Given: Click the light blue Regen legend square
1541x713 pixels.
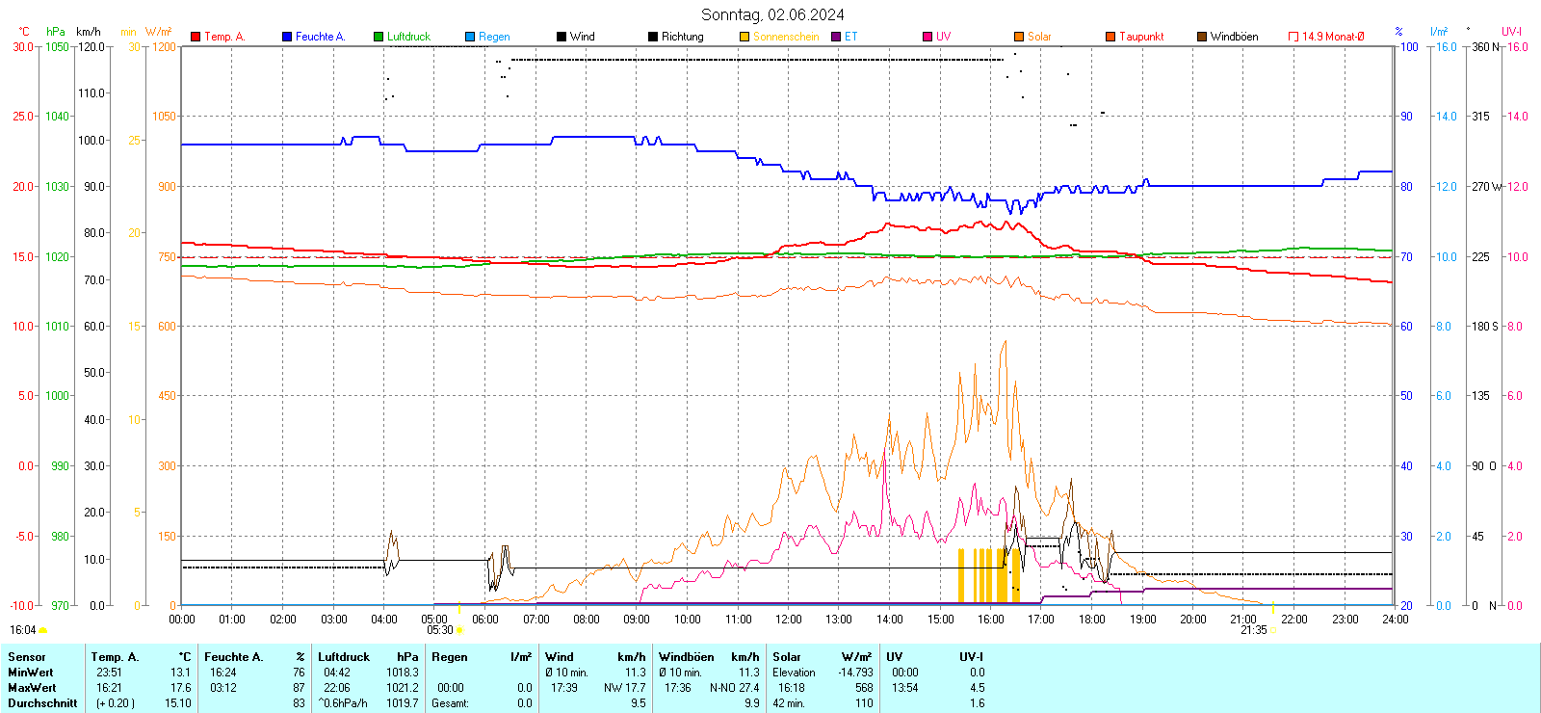Looking at the screenshot, I should point(470,37).
